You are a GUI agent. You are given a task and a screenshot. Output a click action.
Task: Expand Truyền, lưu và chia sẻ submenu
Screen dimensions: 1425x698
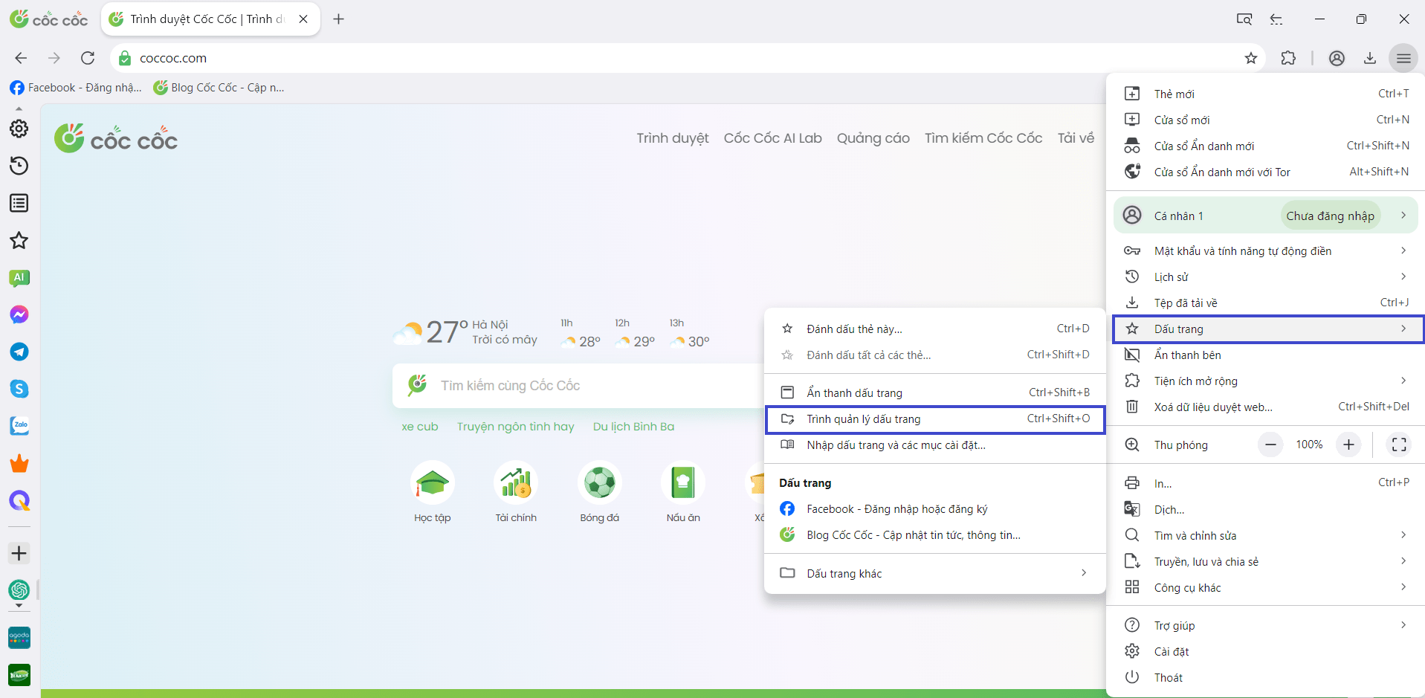[x=1266, y=561]
